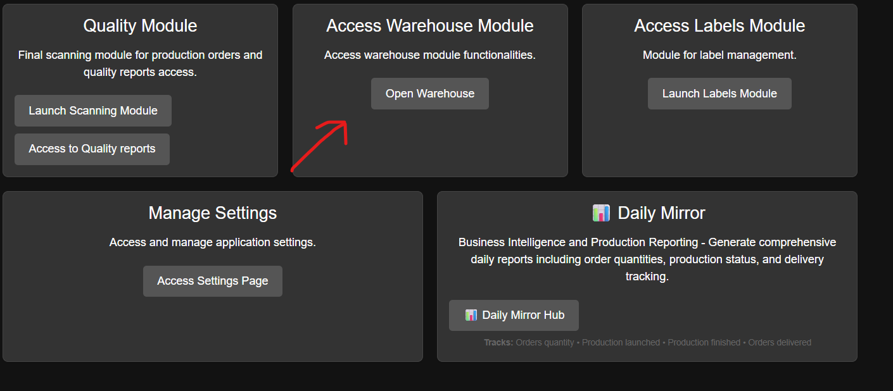Select the Orders quantity tracking label

tap(543, 342)
